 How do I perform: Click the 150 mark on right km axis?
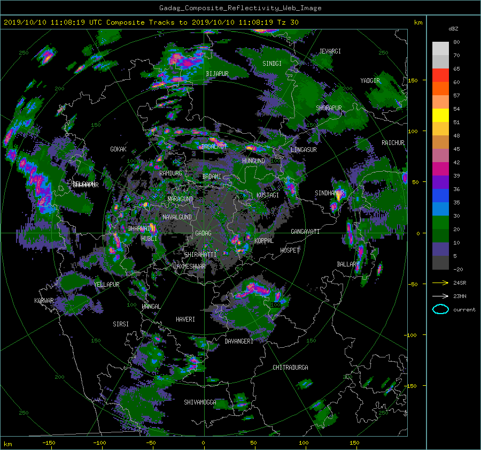click(x=413, y=80)
